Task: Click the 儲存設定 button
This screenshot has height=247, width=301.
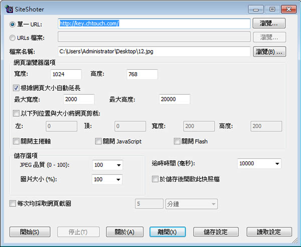Action: tap(216, 232)
